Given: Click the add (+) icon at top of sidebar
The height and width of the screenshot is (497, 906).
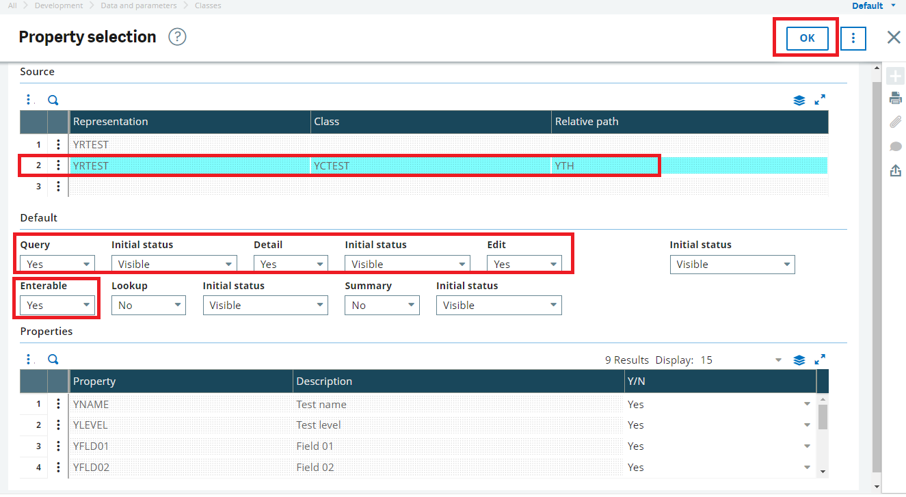Looking at the screenshot, I should [x=896, y=75].
